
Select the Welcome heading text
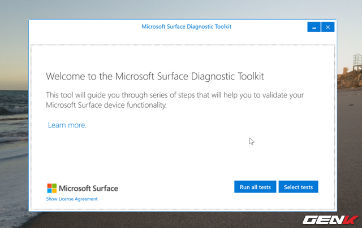(154, 76)
